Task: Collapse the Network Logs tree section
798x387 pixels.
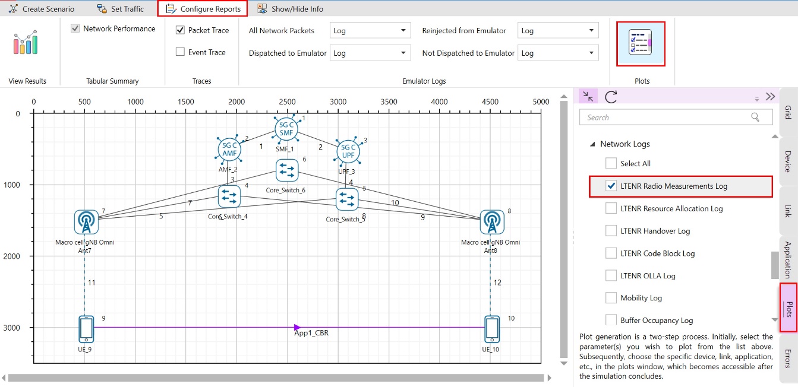Action: (x=592, y=144)
